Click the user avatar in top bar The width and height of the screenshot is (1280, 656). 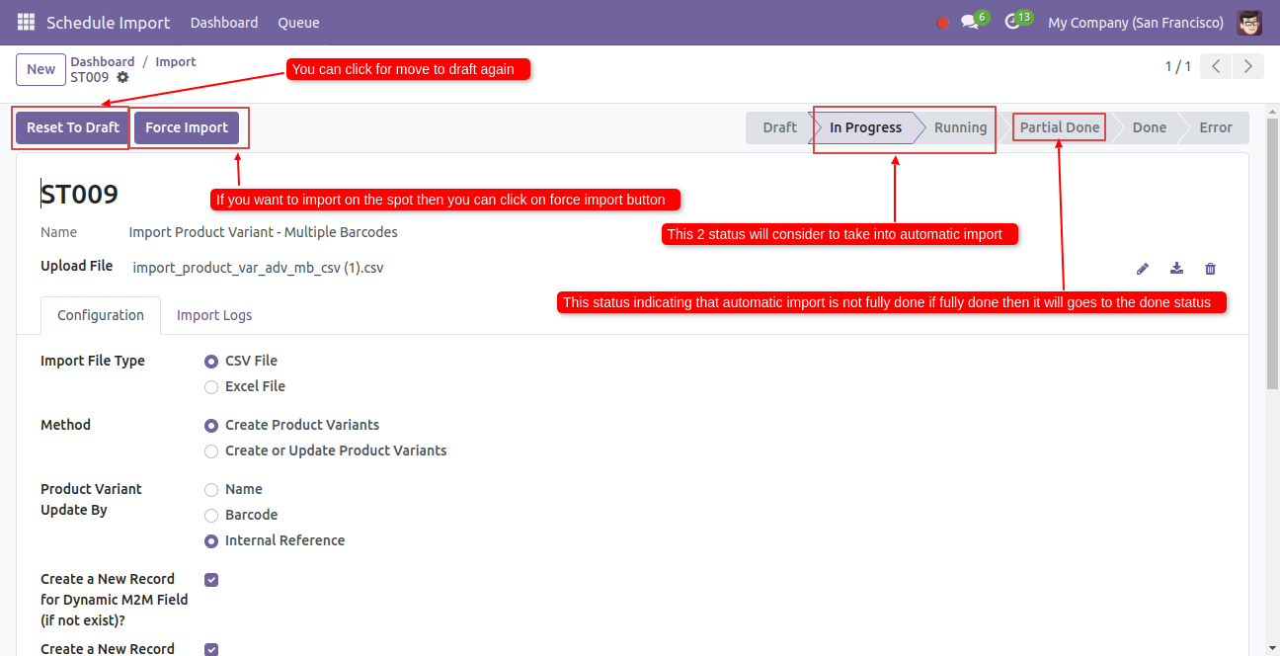[1249, 22]
